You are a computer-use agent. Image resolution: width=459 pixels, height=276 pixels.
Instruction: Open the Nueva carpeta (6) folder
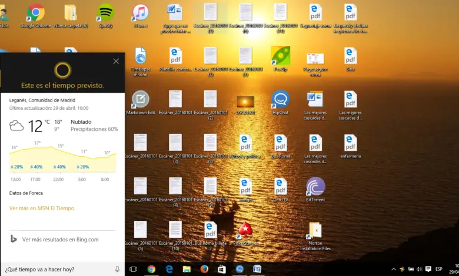(71, 16)
